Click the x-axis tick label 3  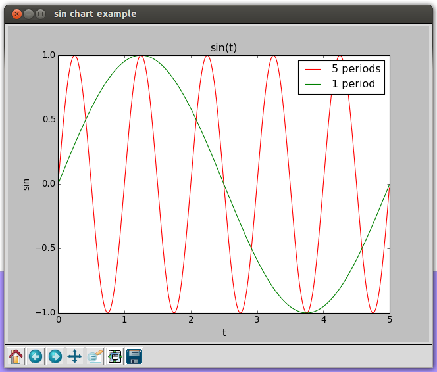coord(257,319)
